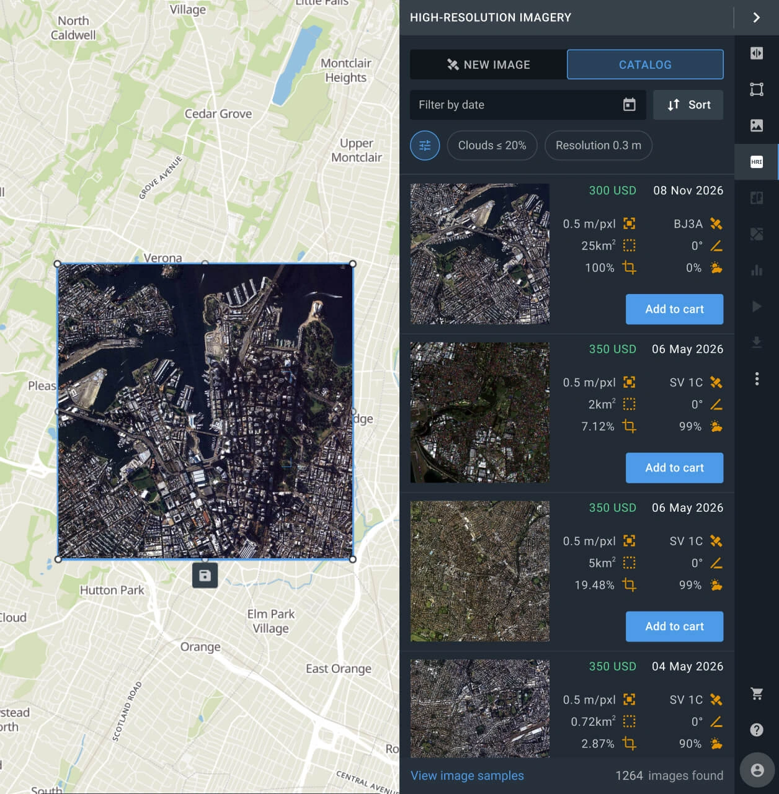Open the filter adjustment sliders control
Image resolution: width=779 pixels, height=794 pixels.
425,146
